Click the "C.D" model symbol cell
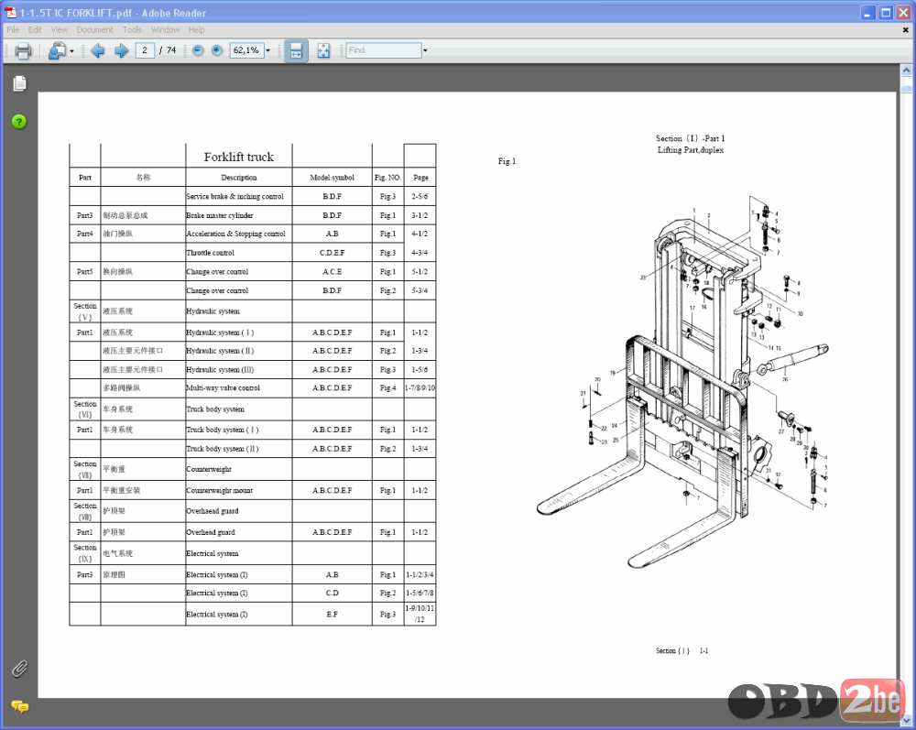 click(332, 593)
